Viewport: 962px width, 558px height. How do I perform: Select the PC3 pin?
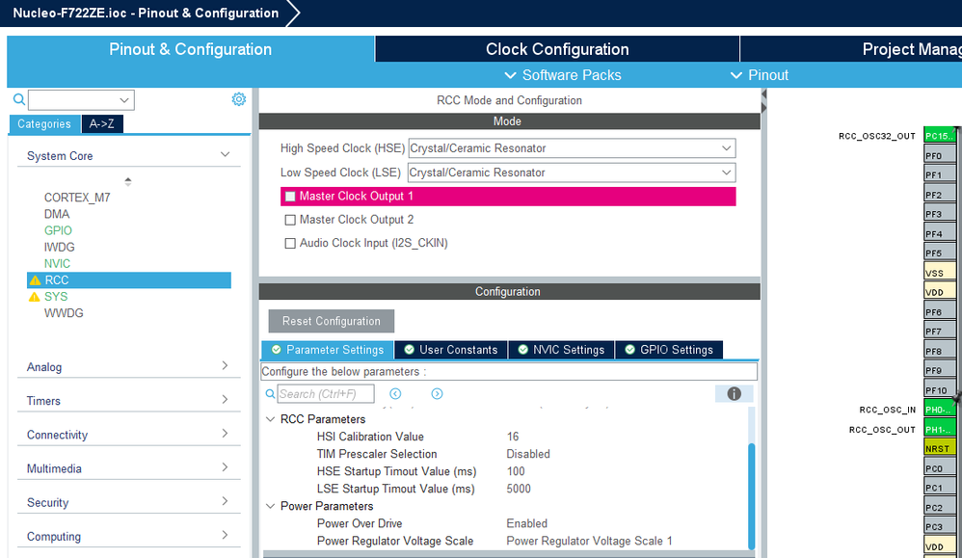(939, 527)
